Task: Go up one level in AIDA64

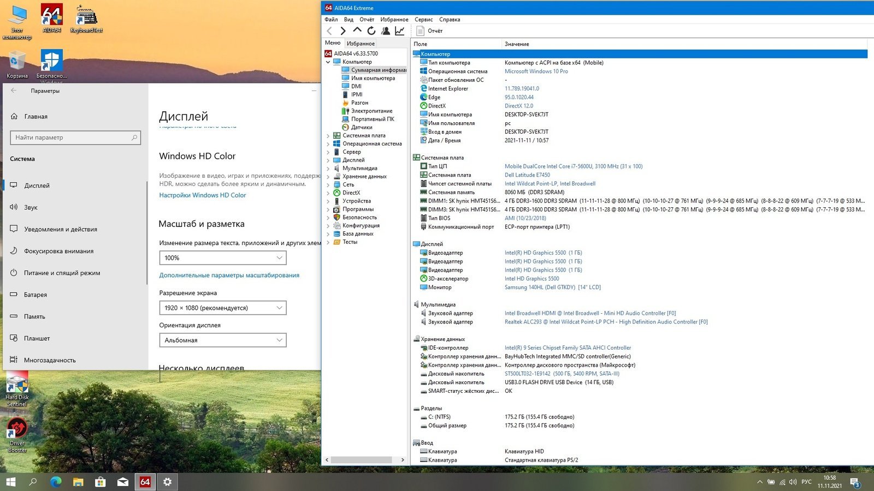Action: [357, 31]
